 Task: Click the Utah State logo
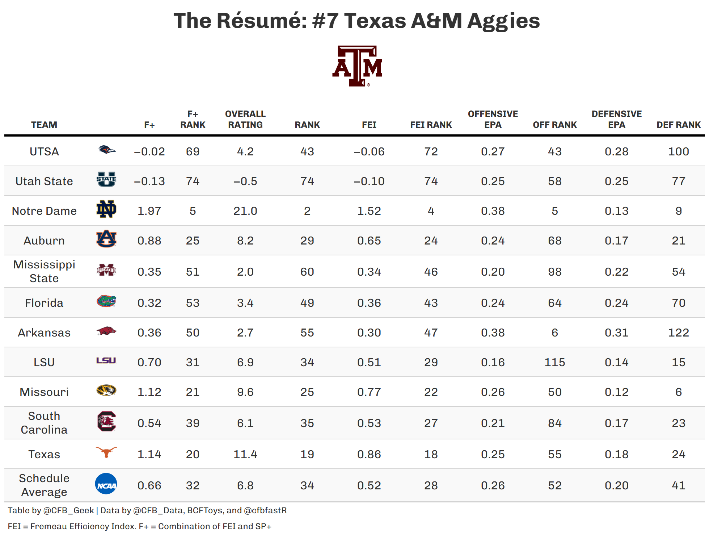(106, 179)
